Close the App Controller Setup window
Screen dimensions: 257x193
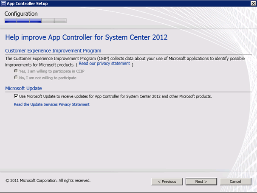tap(253, 3)
